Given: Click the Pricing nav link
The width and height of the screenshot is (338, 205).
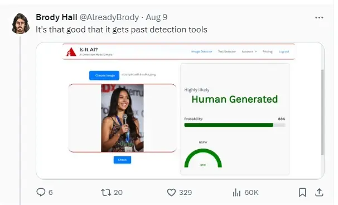Looking at the screenshot, I should click(x=268, y=51).
